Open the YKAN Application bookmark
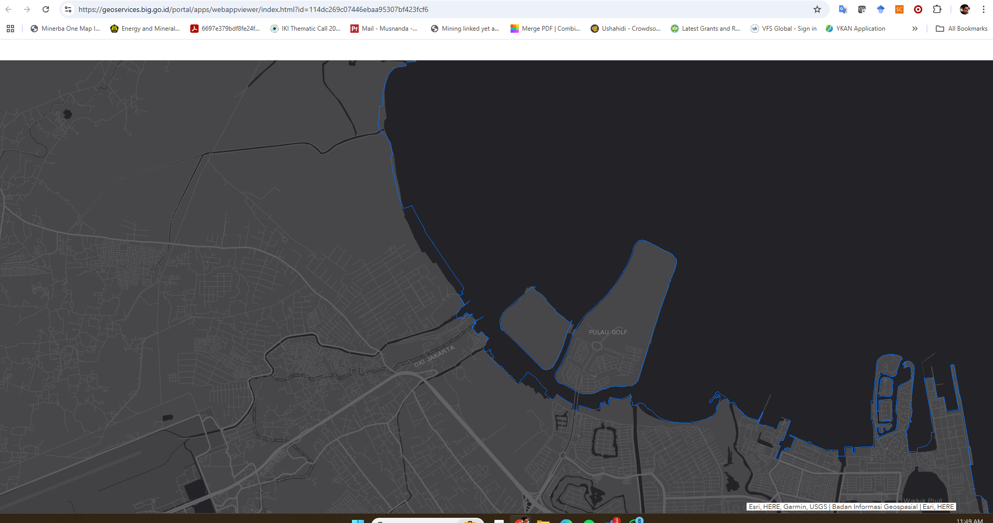This screenshot has height=523, width=993. coord(855,29)
